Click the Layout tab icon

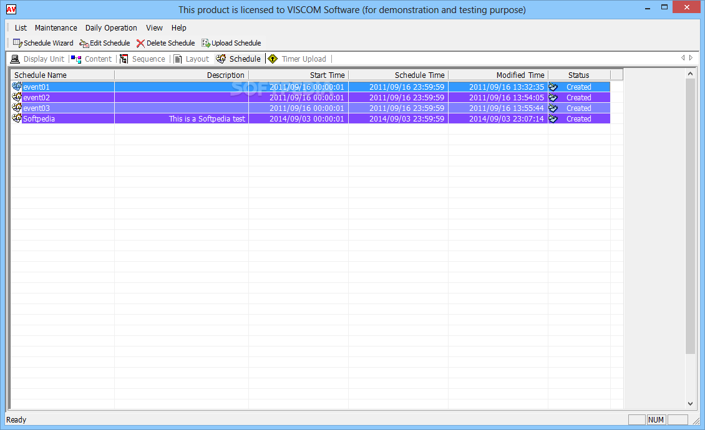(x=178, y=59)
